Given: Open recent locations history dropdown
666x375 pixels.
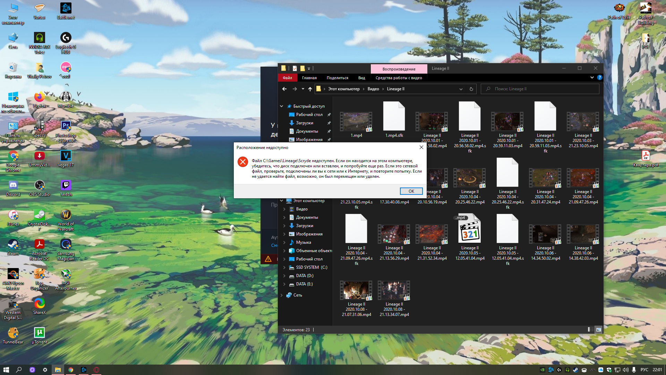Looking at the screenshot, I should 303,89.
